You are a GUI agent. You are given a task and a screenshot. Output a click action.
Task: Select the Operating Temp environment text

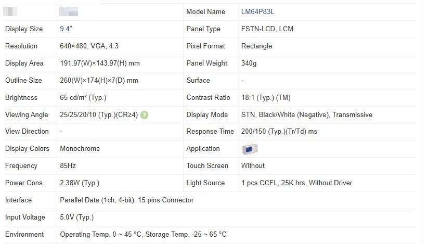[x=143, y=235]
